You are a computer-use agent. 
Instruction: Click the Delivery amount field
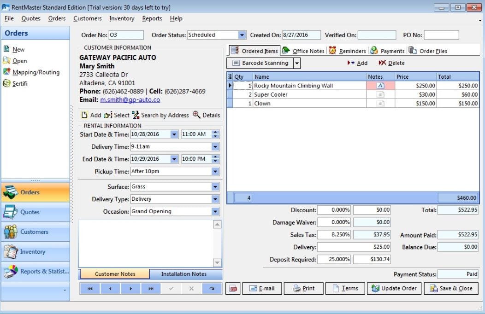point(354,247)
